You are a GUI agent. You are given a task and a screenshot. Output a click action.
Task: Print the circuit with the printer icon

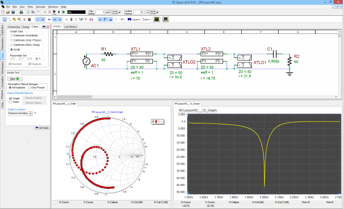(x=21, y=12)
